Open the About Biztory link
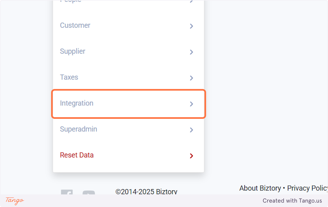 pos(260,188)
